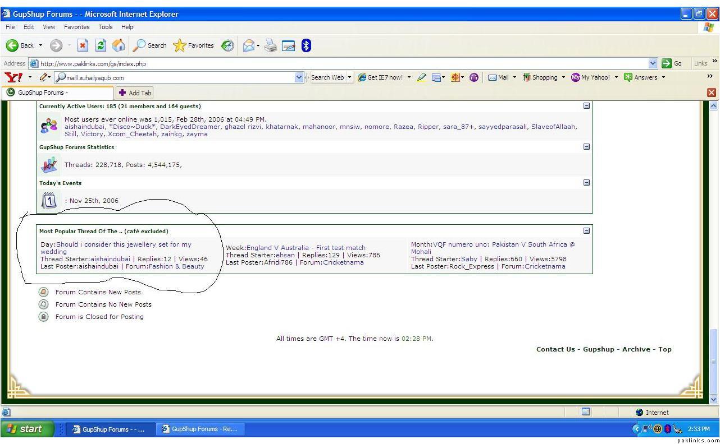The width and height of the screenshot is (720, 444).
Task: Click the Stop loading icon
Action: pos(83,45)
